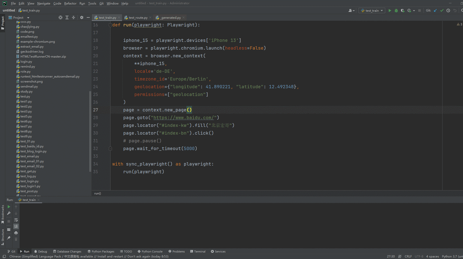Pin the Run tab with the pin icon
This screenshot has width=463, height=259.
pos(9,238)
